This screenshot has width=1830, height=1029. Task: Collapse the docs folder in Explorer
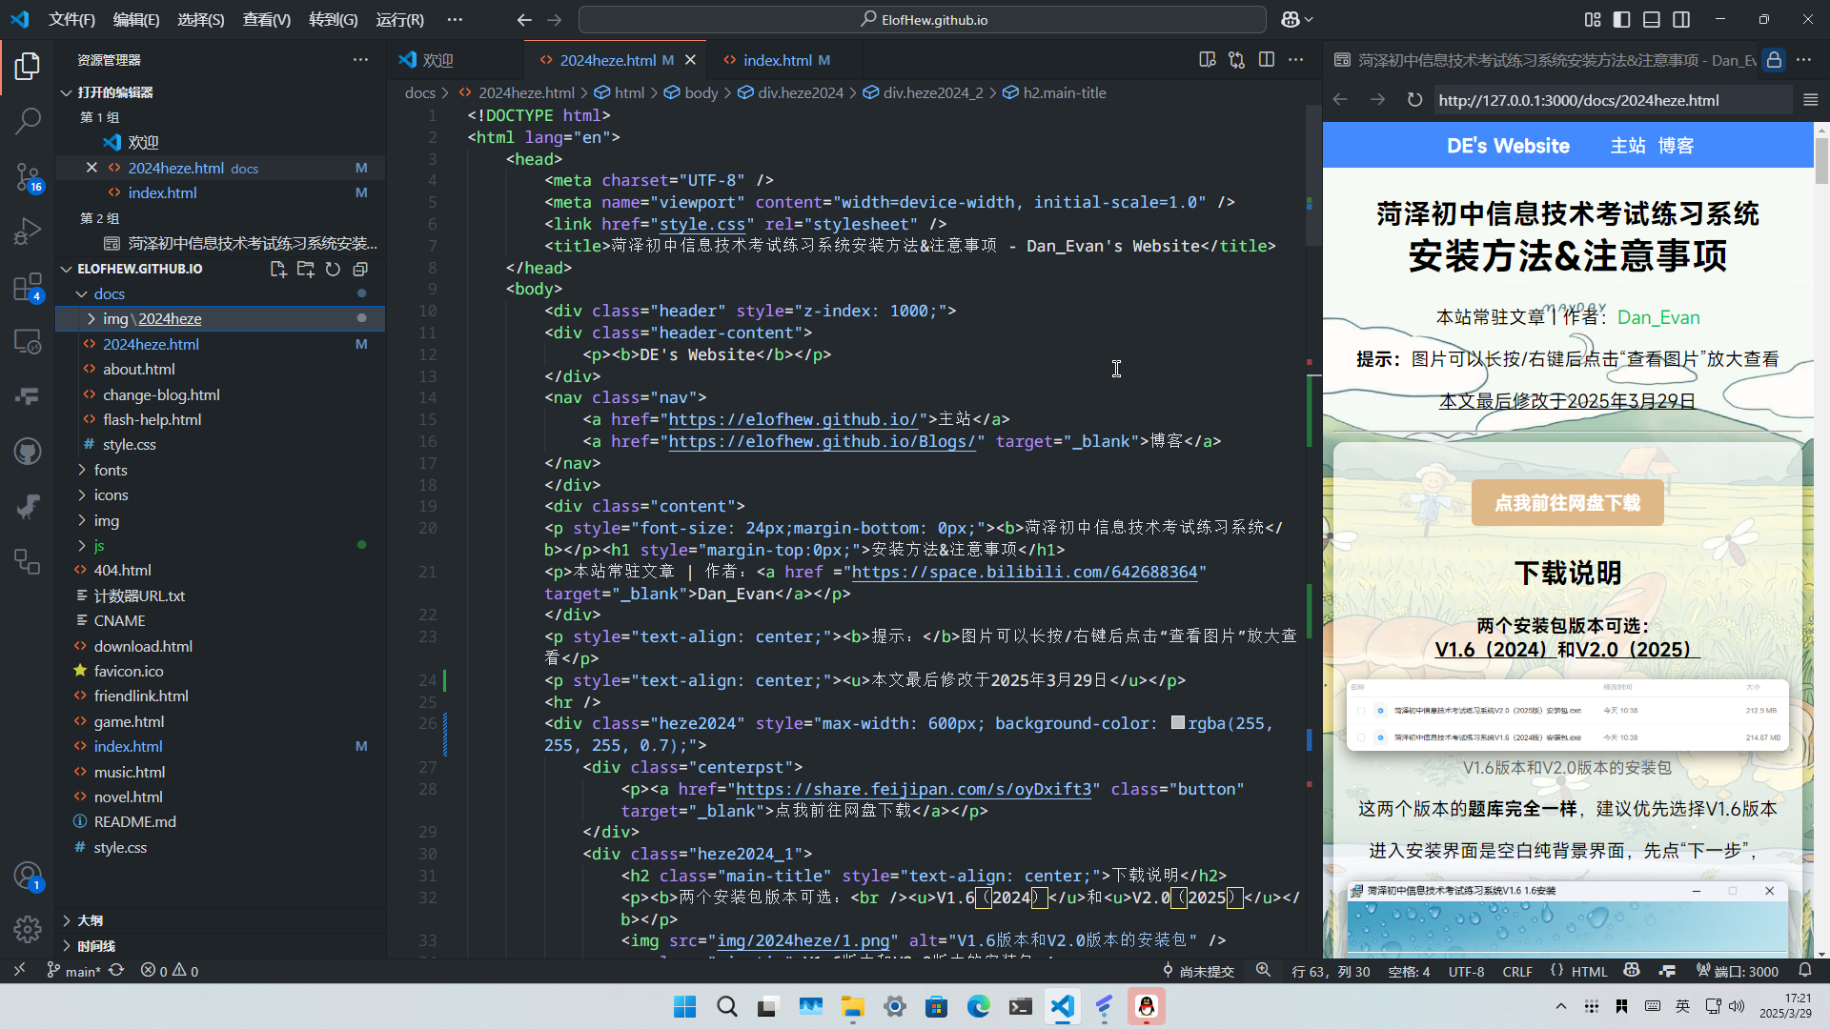point(108,293)
